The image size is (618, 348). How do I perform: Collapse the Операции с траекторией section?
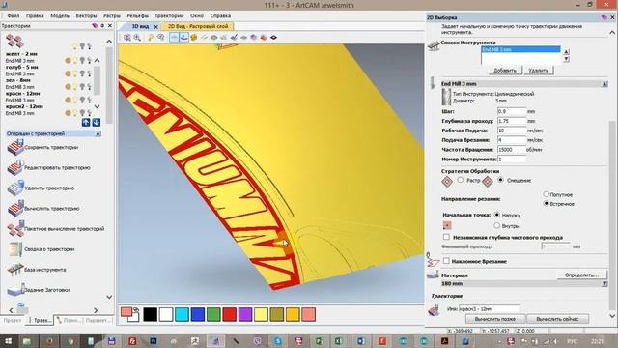(98, 133)
